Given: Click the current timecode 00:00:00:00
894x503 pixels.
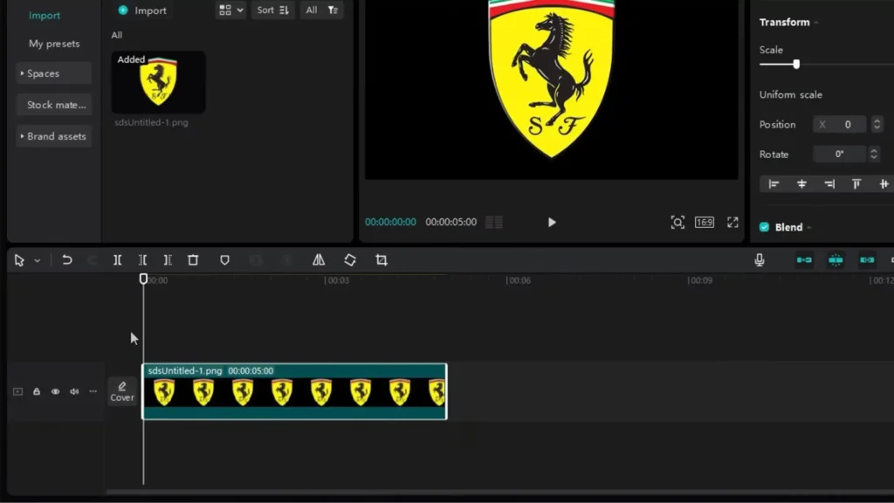Looking at the screenshot, I should pos(390,223).
